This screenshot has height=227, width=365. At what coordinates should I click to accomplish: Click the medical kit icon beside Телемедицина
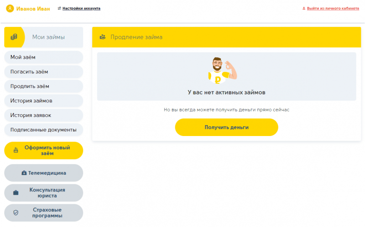[x=24, y=173]
